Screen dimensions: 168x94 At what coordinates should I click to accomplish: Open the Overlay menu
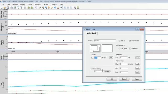pyautogui.click(x=15, y=4)
